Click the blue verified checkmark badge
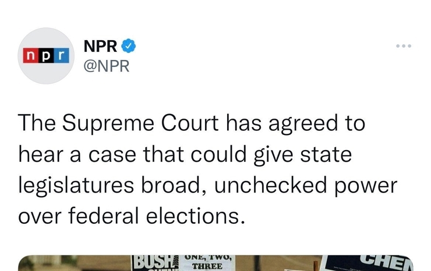 [130, 45]
